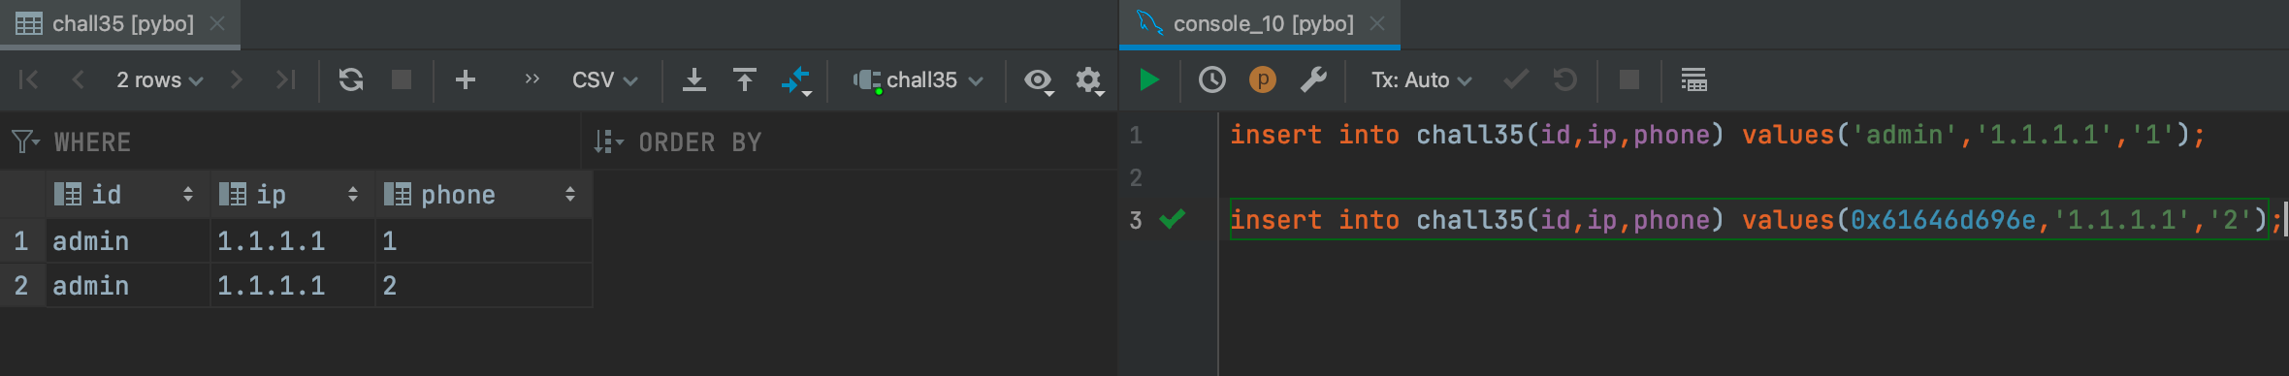Open console settings wrench icon
This screenshot has width=2289, height=376.
pyautogui.click(x=1313, y=79)
